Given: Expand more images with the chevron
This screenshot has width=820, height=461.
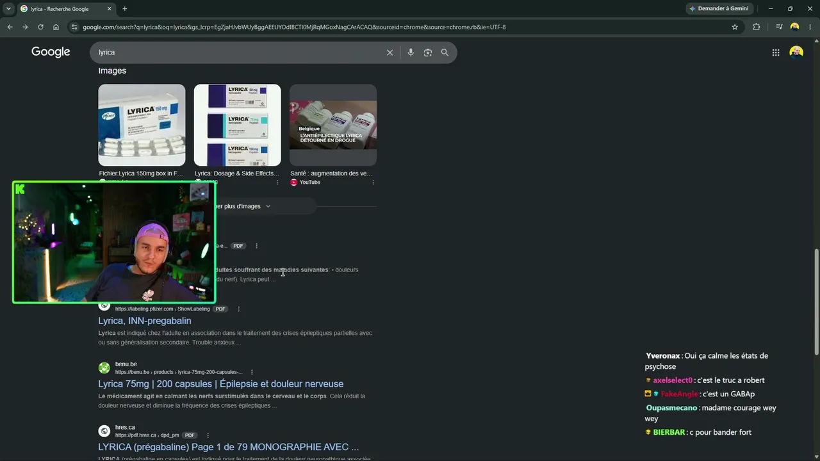Looking at the screenshot, I should pyautogui.click(x=268, y=206).
